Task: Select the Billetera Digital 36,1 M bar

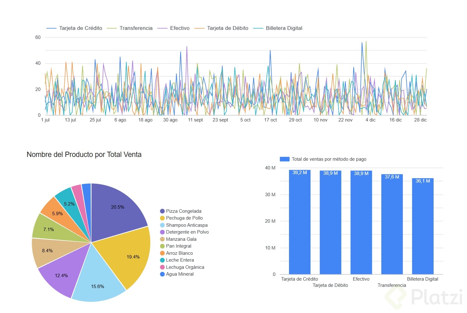Action: tap(423, 226)
